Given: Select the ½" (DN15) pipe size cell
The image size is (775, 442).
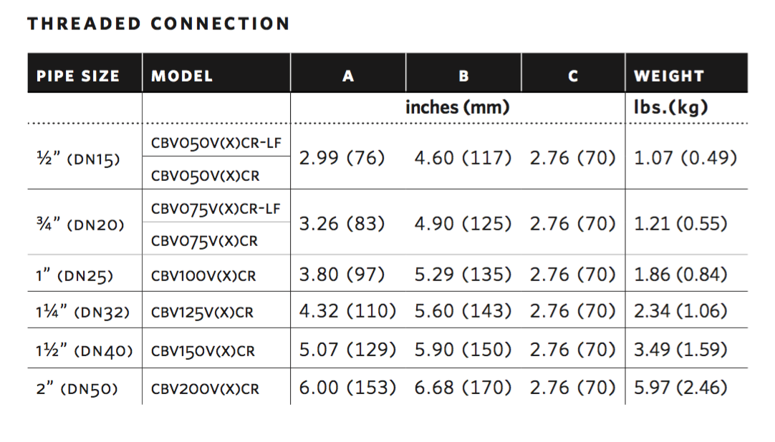Looking at the screenshot, I should (78, 159).
